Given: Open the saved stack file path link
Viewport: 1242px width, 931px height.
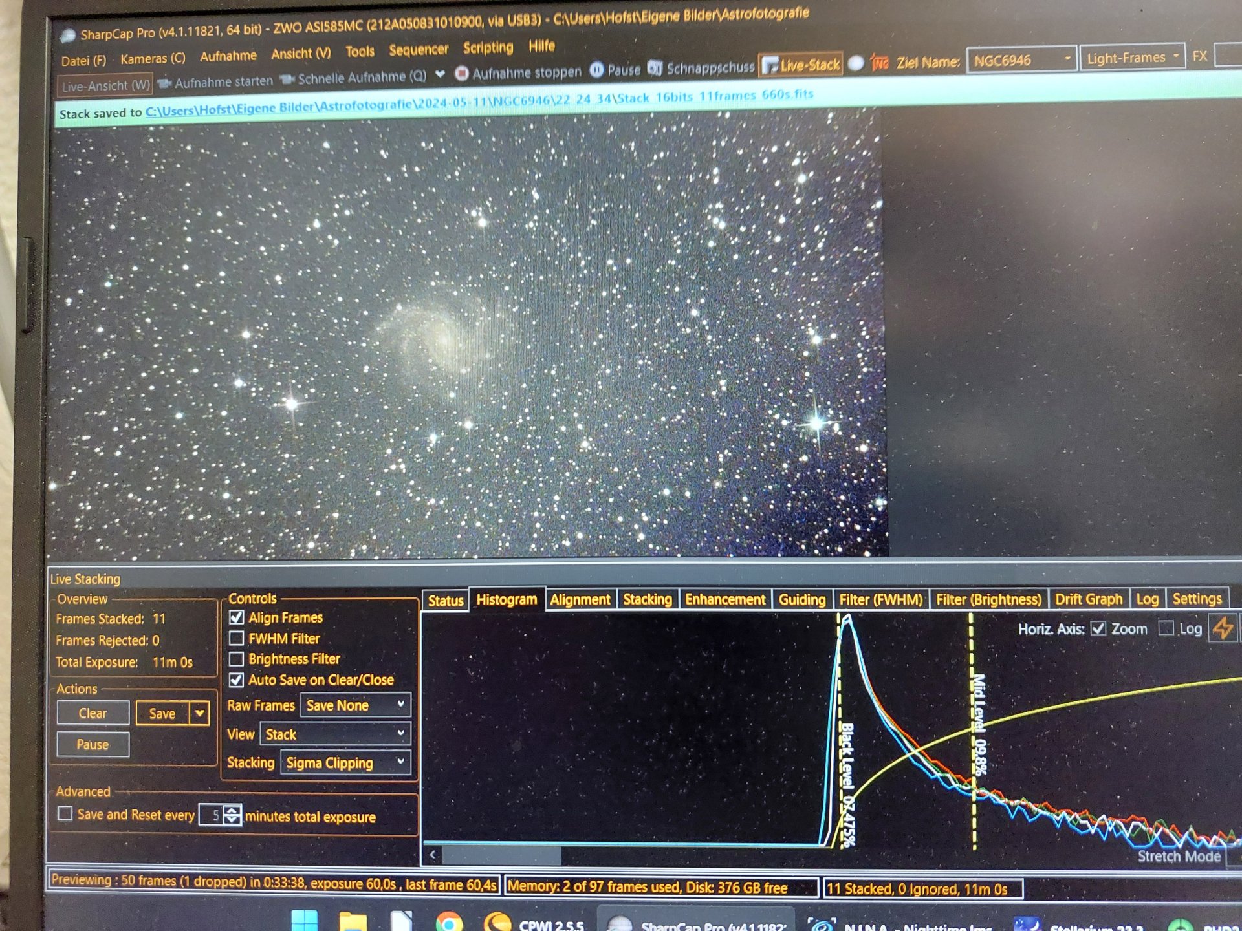Looking at the screenshot, I should click(x=479, y=102).
